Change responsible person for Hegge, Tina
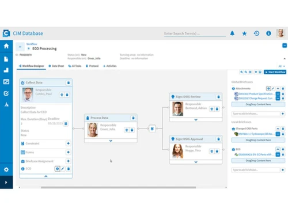 click(x=211, y=151)
